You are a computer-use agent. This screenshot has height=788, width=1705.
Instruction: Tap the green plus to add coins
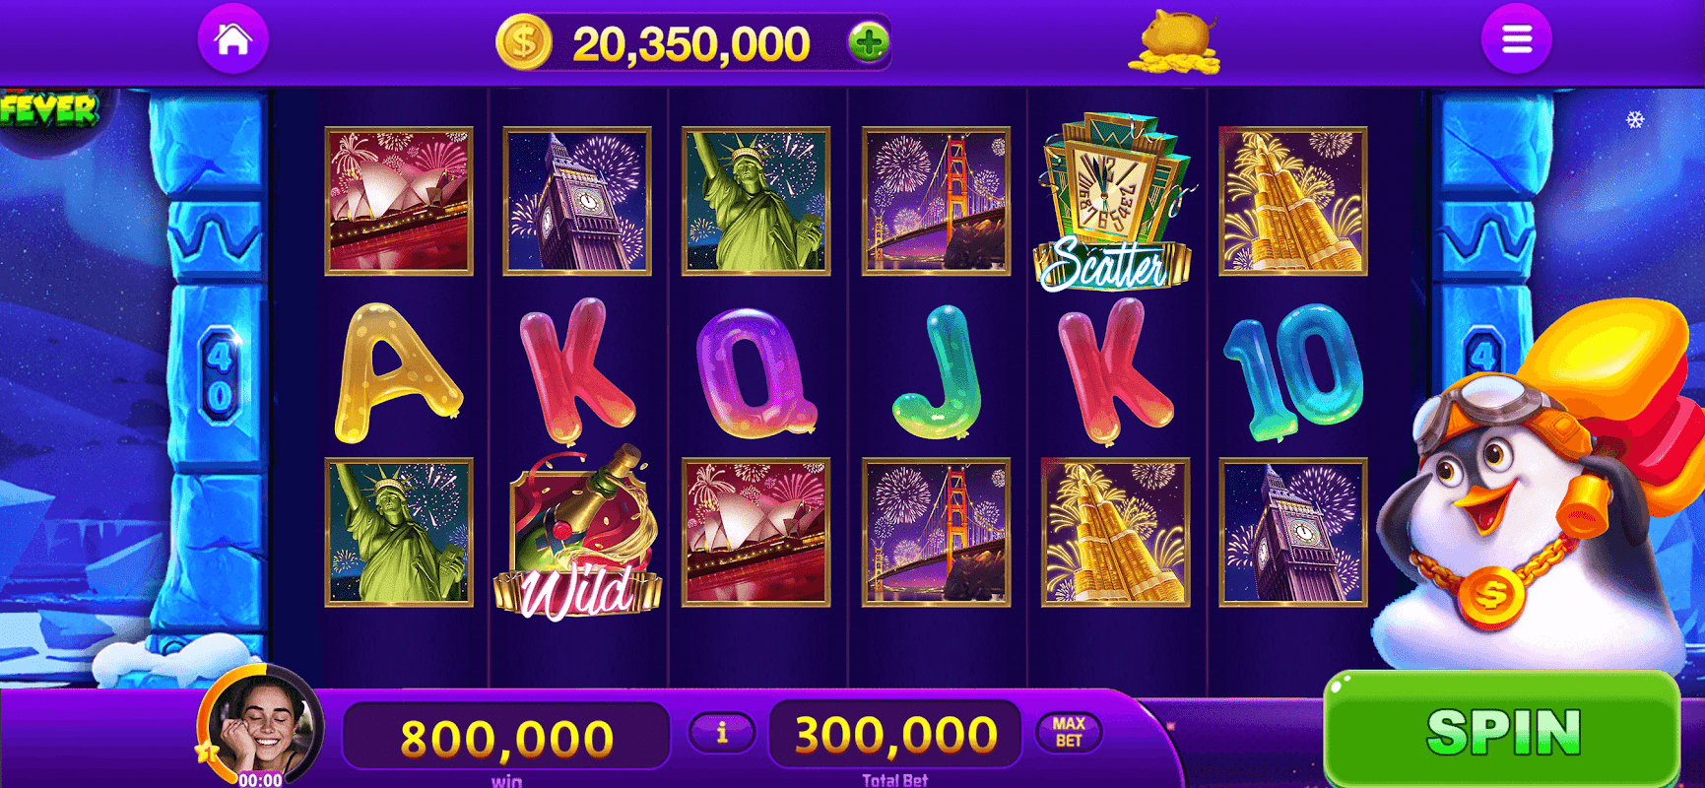pos(868,42)
